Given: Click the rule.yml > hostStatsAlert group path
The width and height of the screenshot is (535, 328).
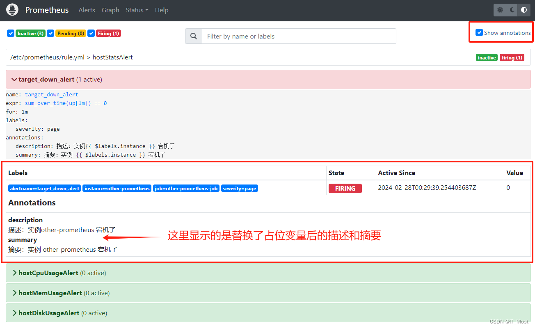Looking at the screenshot, I should tap(71, 57).
